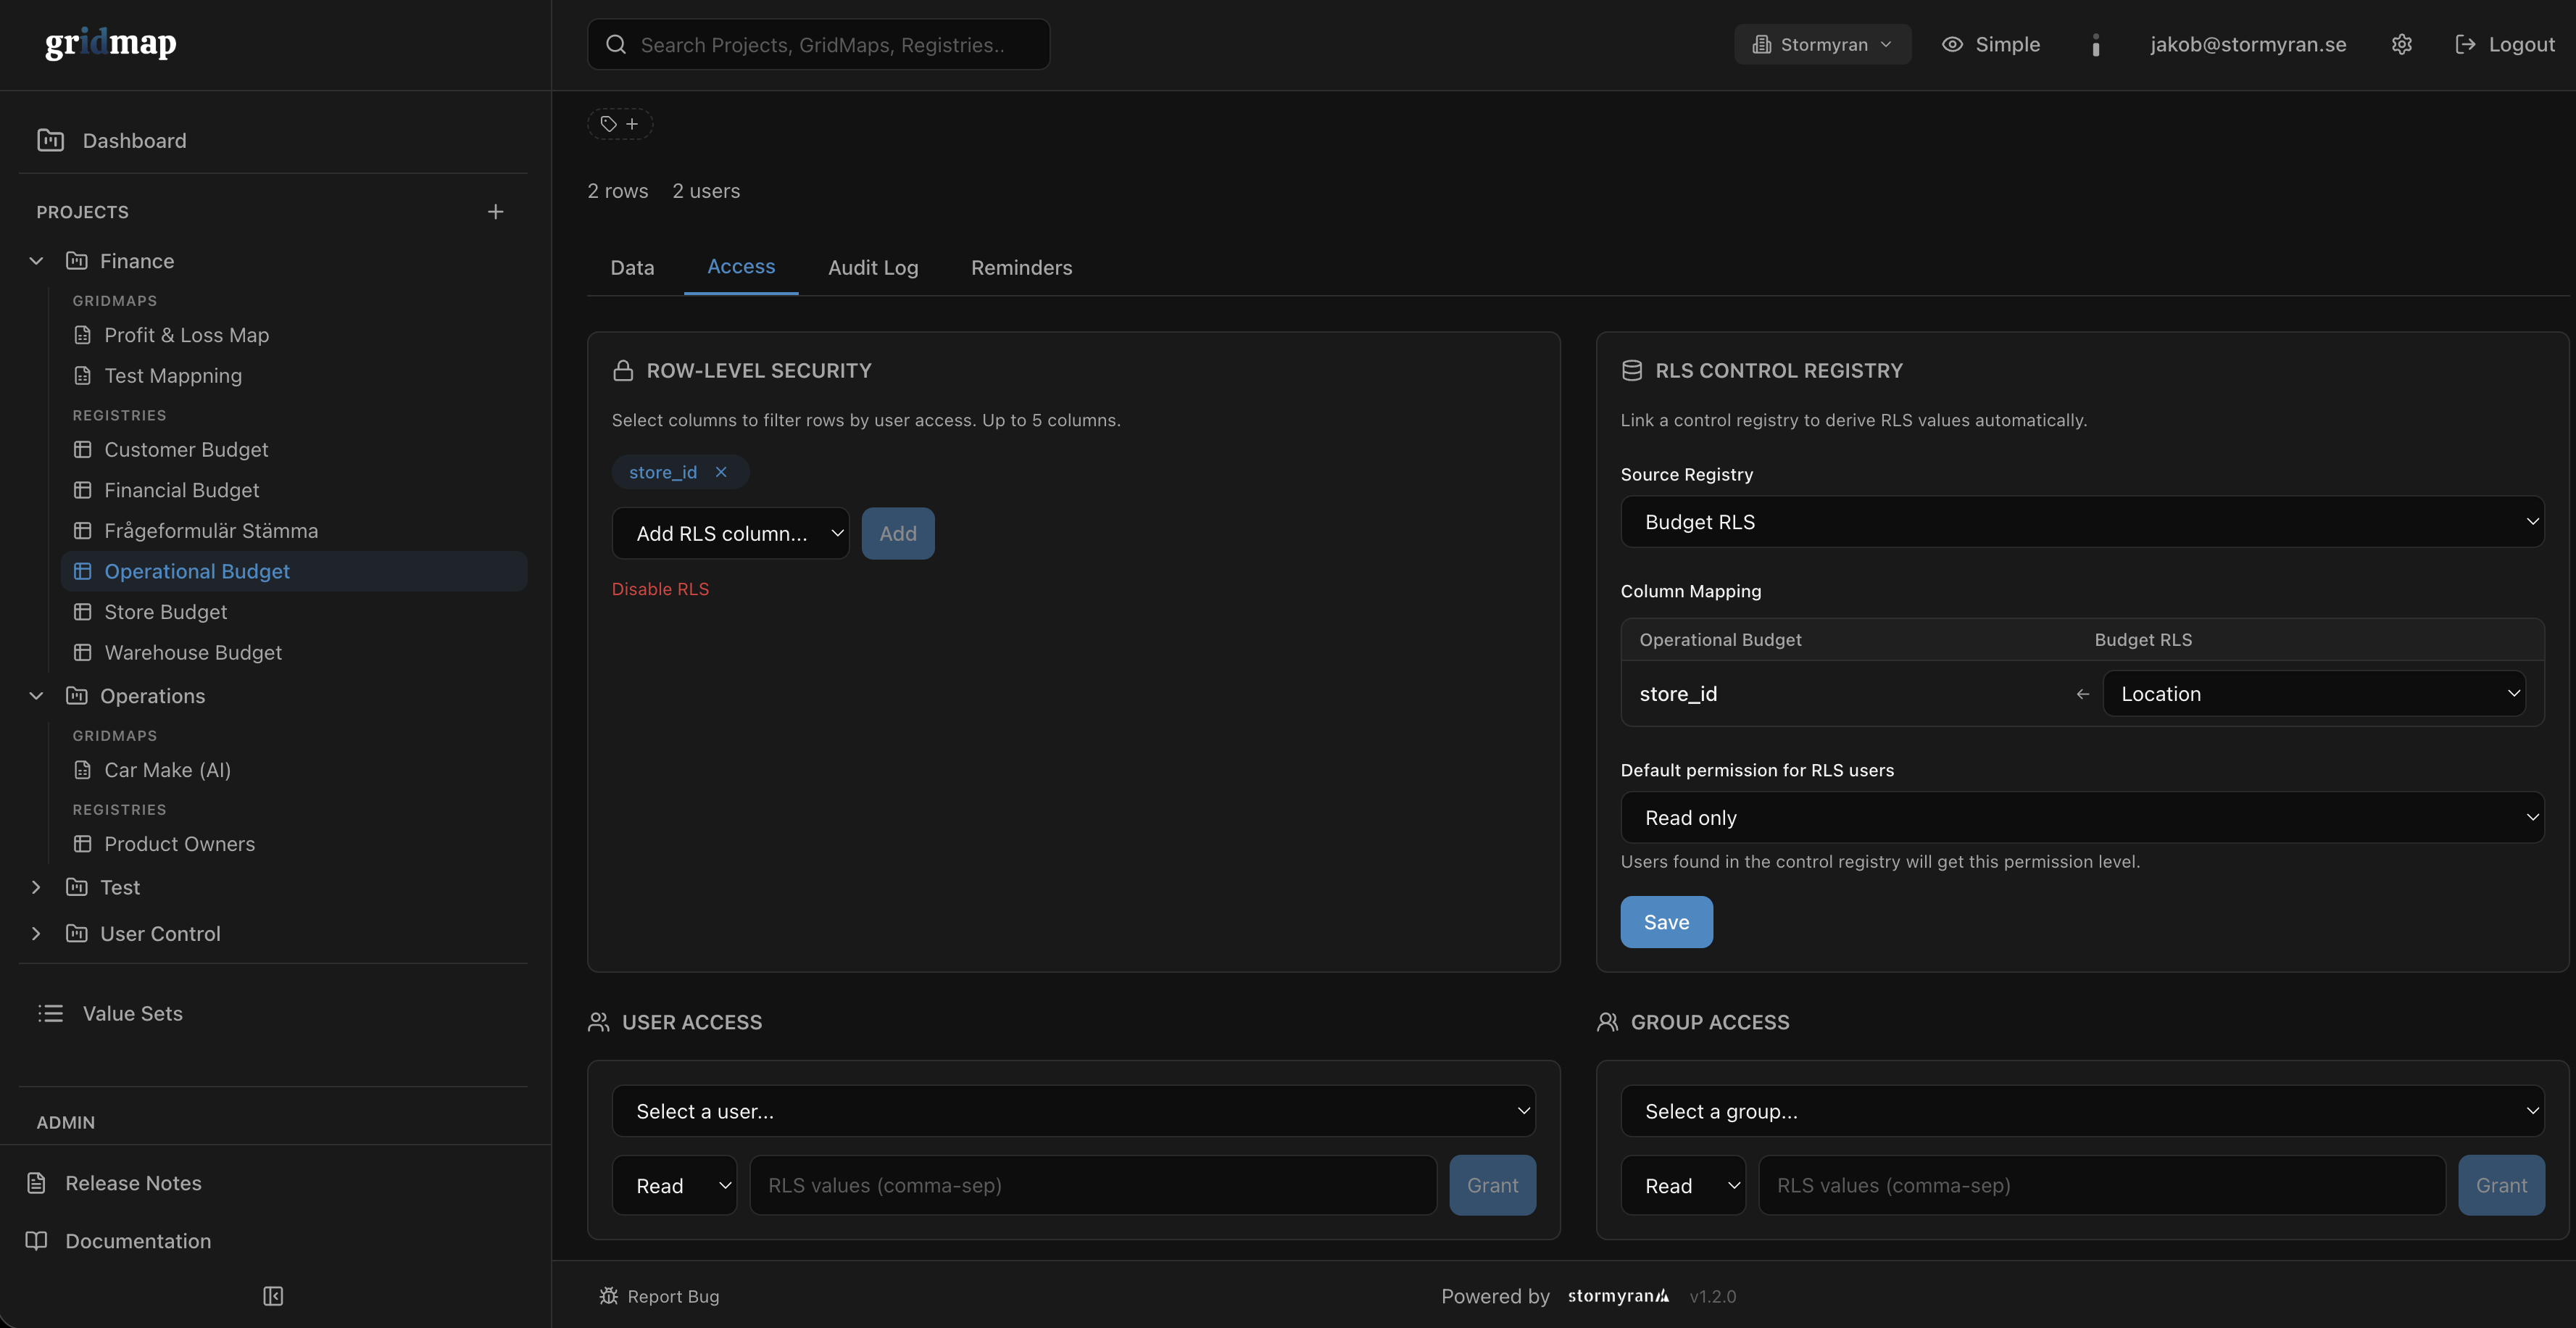Viewport: 2576px width, 1328px height.
Task: Open the Select a user dropdown
Action: click(1074, 1111)
